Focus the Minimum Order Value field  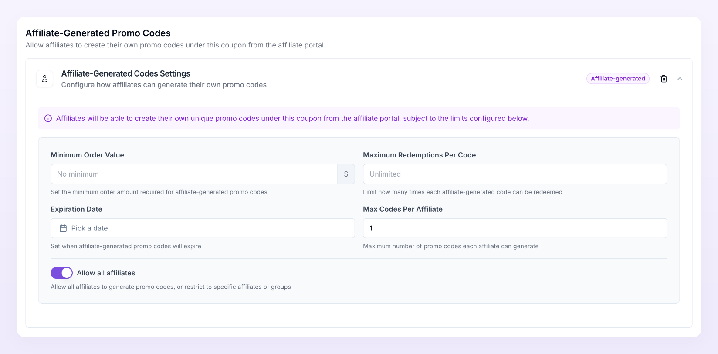(x=194, y=174)
